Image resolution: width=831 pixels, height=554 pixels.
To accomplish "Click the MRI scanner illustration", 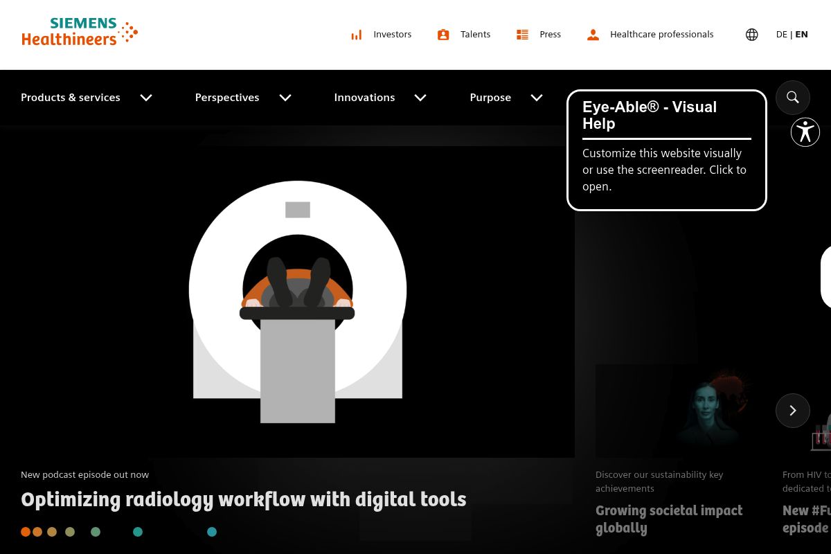I will [298, 301].
